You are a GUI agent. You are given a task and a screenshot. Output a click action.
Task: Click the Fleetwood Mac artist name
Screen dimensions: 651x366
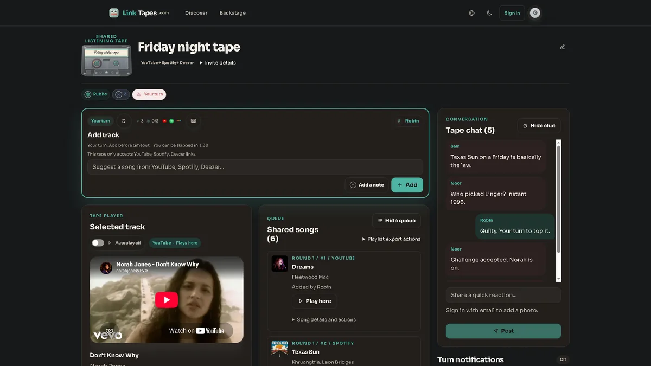point(310,277)
